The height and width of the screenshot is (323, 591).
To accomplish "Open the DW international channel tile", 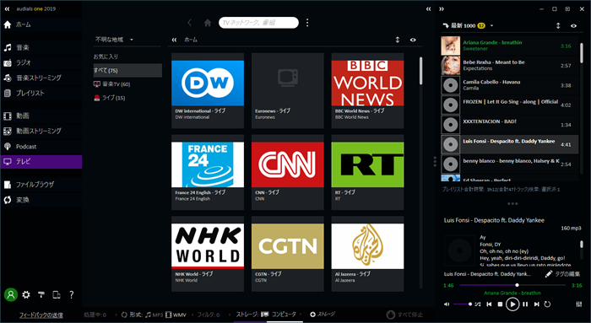I will 208,91.
